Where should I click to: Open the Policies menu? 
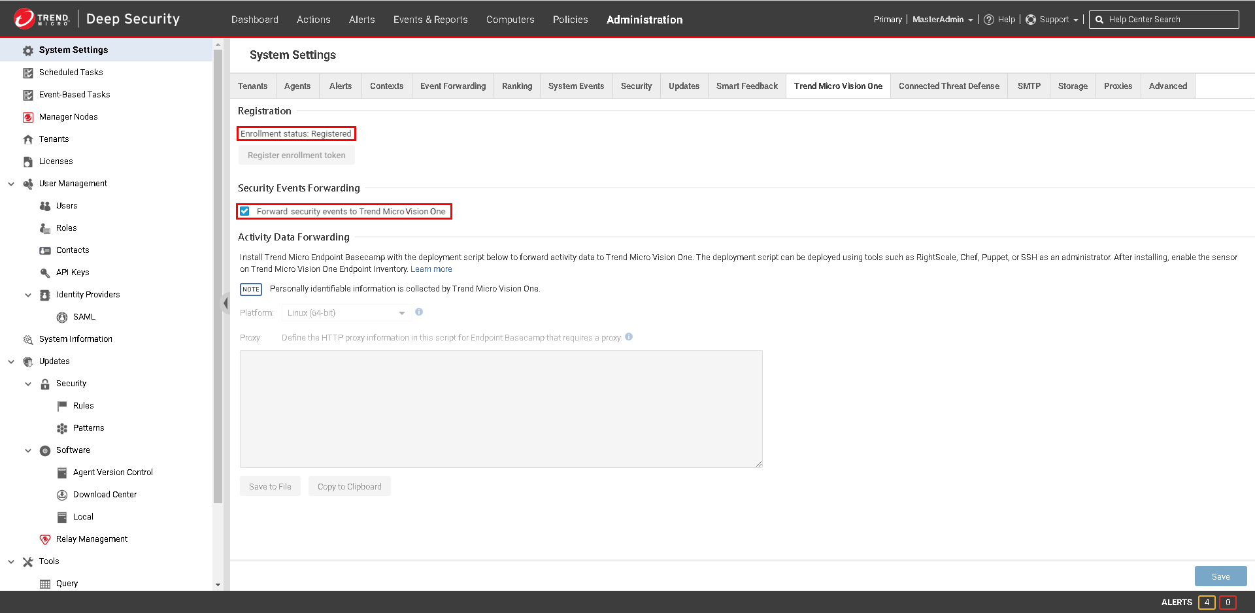(570, 20)
